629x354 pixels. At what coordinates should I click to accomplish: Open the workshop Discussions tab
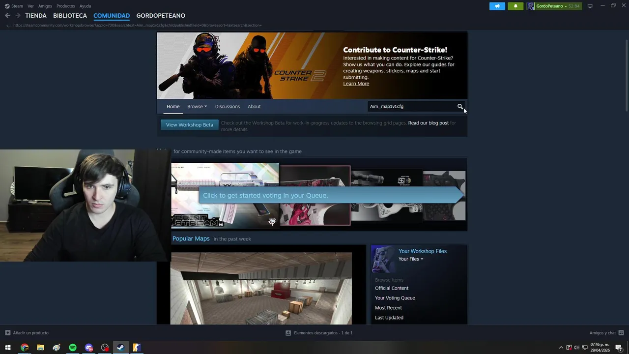(x=228, y=106)
